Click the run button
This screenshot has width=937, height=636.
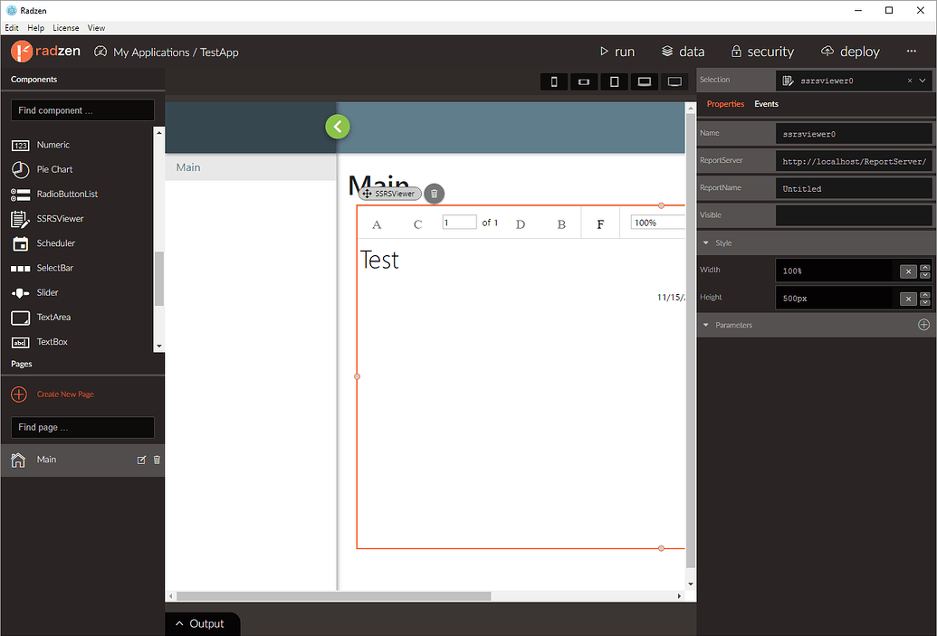pos(617,52)
